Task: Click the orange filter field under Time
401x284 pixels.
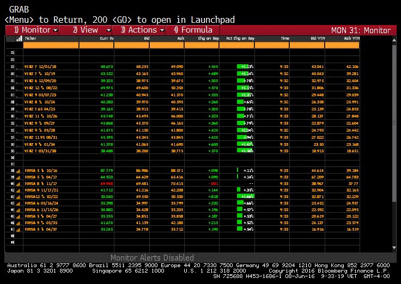Action: (x=272, y=46)
